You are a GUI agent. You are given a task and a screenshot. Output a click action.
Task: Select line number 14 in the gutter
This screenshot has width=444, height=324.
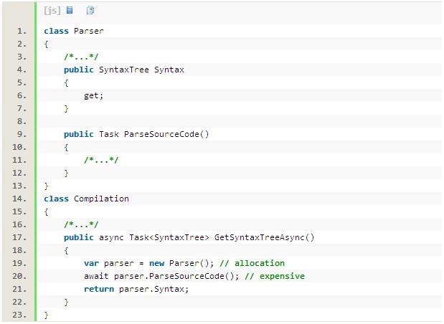click(x=19, y=199)
